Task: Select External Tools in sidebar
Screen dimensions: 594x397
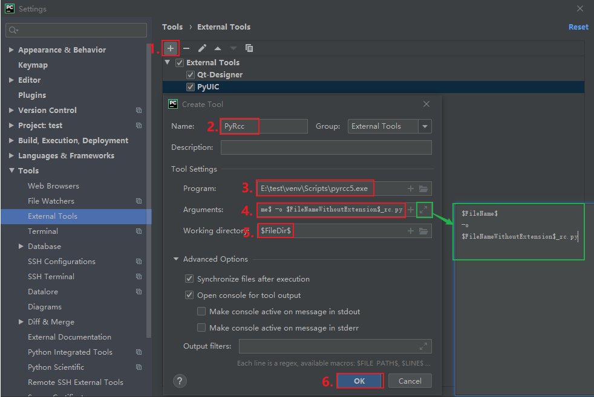Action: [76, 216]
